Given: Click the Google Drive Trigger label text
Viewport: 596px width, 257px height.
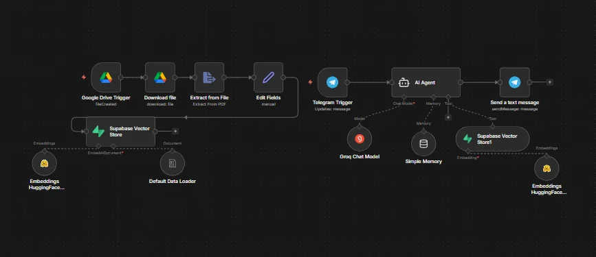Looking at the screenshot, I should pos(106,98).
